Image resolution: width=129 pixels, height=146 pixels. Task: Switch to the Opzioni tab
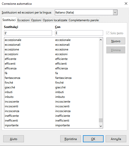(36, 20)
